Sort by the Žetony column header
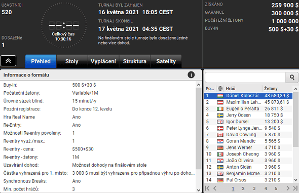 pos(277,89)
